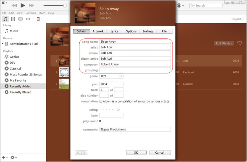Click the Play button
The image size is (247, 162).
click(x=23, y=6)
